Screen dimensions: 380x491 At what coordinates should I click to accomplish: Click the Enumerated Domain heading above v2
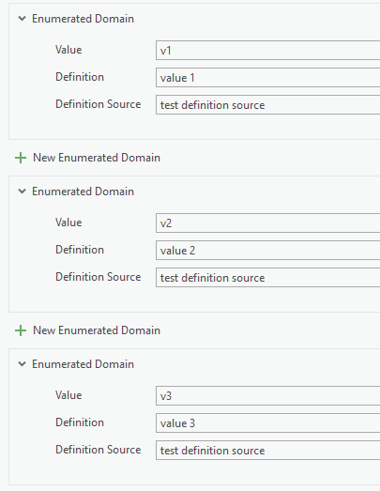click(83, 192)
